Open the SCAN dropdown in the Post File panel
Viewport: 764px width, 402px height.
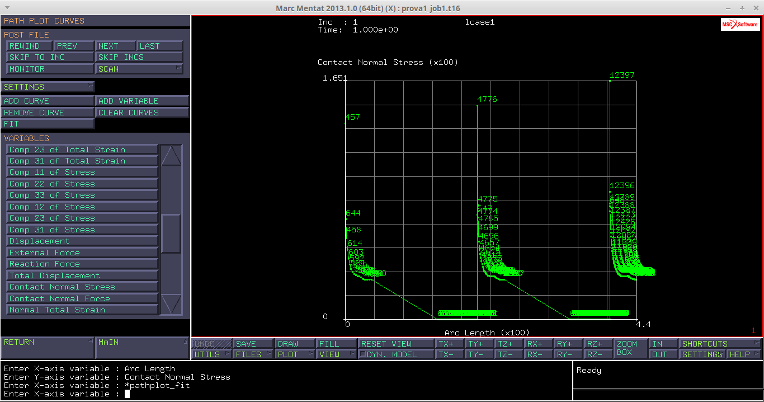point(139,69)
